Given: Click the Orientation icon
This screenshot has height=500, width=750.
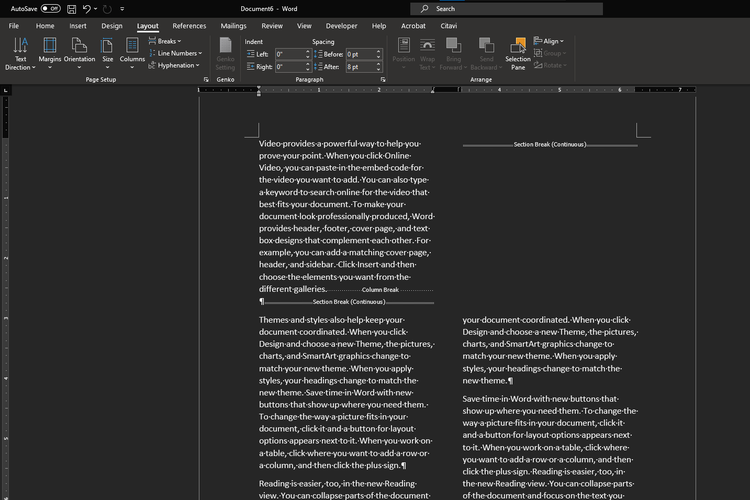Looking at the screenshot, I should 79,46.
